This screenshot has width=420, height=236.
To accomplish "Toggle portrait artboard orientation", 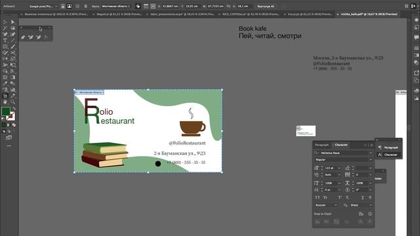I will click(63, 6).
